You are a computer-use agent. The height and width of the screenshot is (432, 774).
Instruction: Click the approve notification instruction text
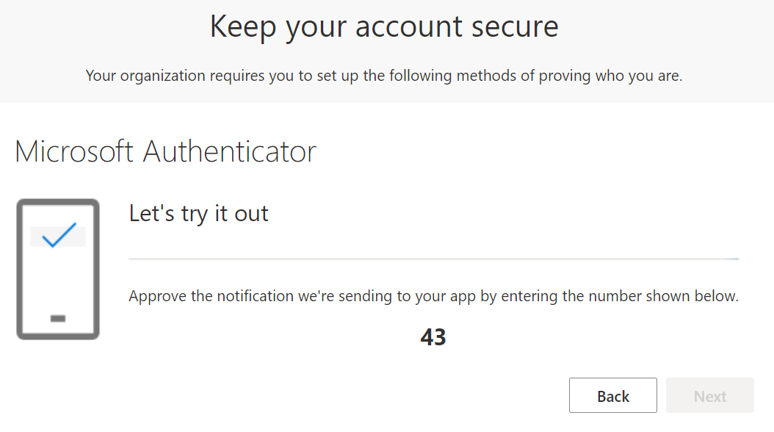433,296
